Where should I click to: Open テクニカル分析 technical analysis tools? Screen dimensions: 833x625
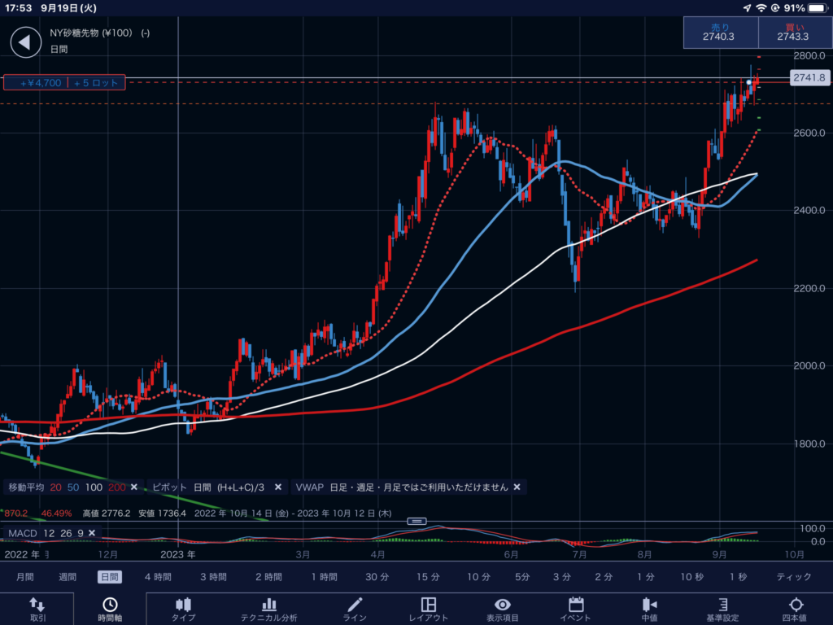click(x=268, y=609)
